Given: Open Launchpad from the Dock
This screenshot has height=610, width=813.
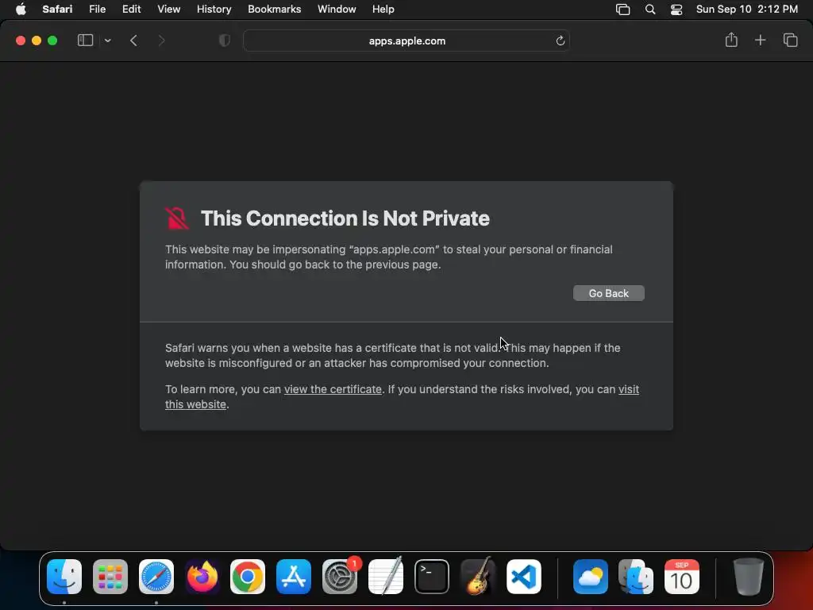Looking at the screenshot, I should (110, 577).
